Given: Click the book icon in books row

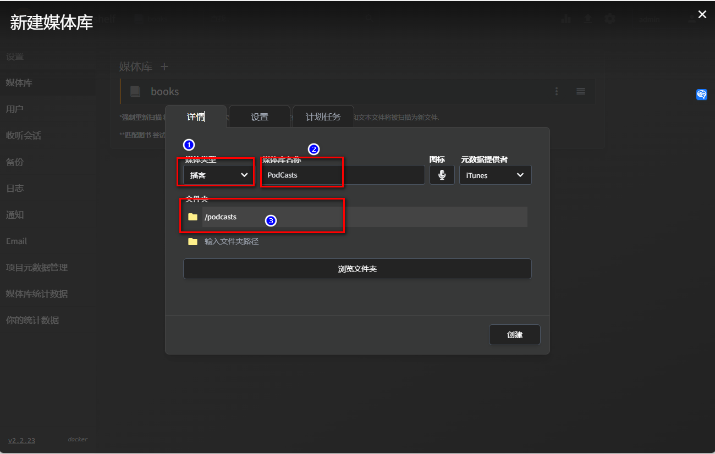Looking at the screenshot, I should 135,92.
